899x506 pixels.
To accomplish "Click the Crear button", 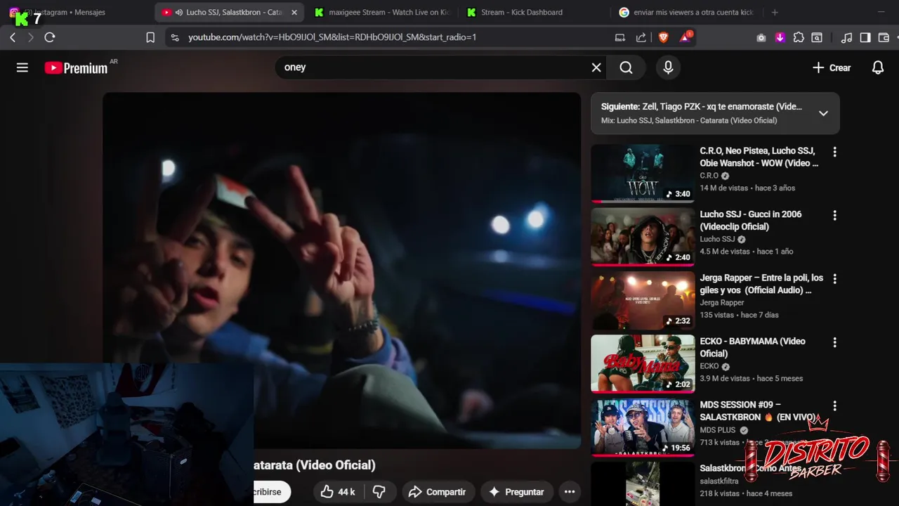I will point(832,67).
